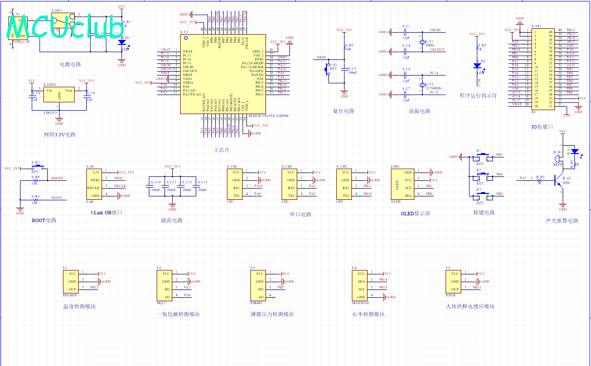Select the U2 MQ-7 sensor block
591x366 pixels.
[x=165, y=286]
